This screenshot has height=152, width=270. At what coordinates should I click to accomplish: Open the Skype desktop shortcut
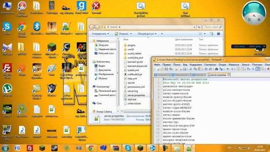(x=7, y=28)
